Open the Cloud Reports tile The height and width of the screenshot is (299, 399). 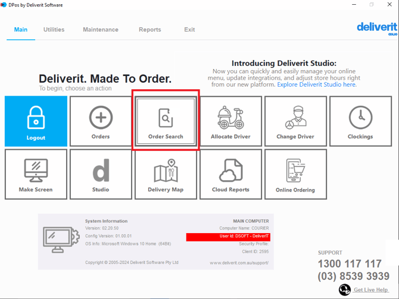230,174
